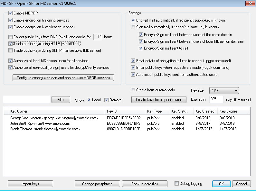Image resolution: width=256 pixels, height=191 pixels.
Task: Disable encryption & signing services checkbox
Action: [11, 20]
